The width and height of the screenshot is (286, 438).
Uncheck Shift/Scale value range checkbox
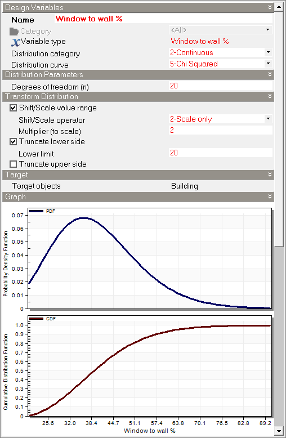tap(13, 108)
